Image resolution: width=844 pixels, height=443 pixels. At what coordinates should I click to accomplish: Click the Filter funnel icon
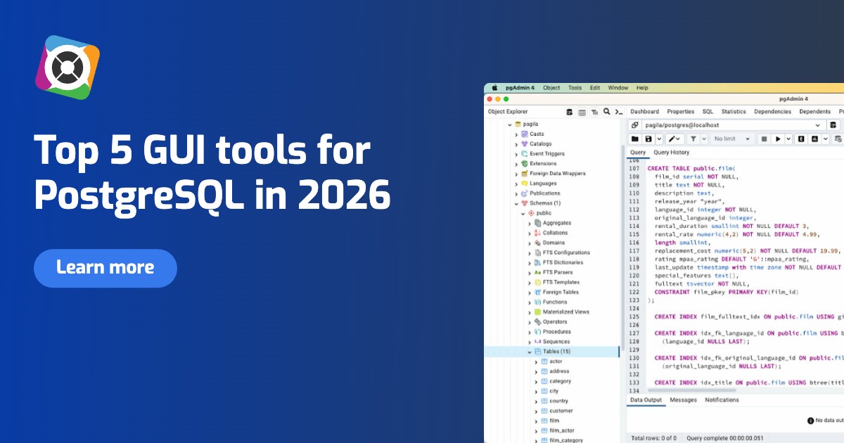click(693, 139)
